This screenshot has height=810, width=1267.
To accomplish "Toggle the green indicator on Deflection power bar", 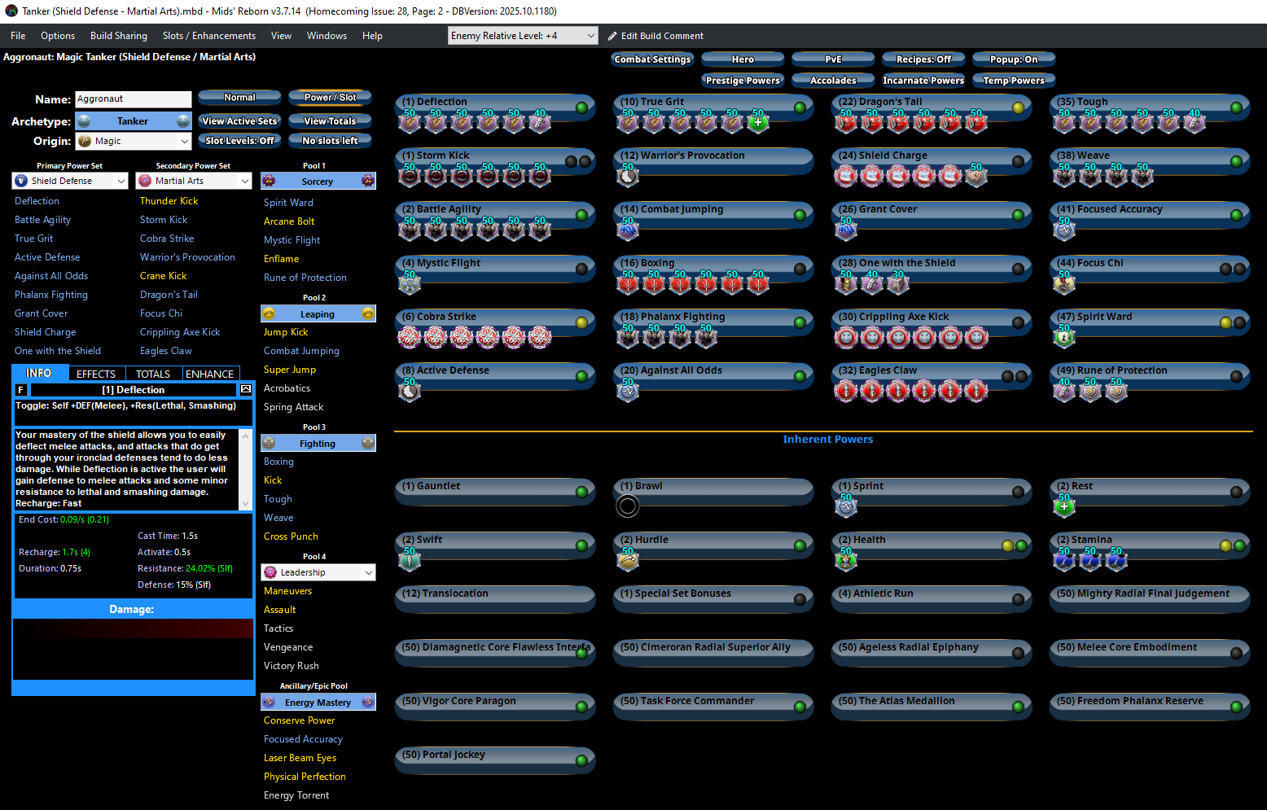I will point(582,107).
